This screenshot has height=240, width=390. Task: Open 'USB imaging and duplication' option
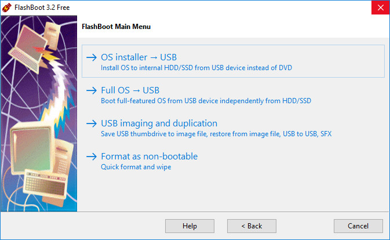[x=159, y=123]
